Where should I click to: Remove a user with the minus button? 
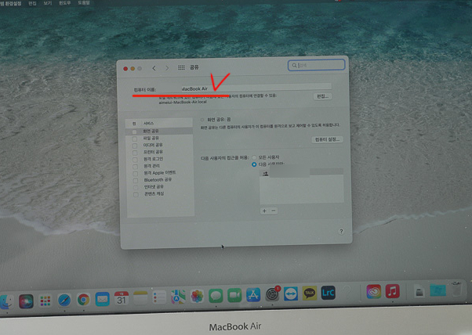point(274,211)
